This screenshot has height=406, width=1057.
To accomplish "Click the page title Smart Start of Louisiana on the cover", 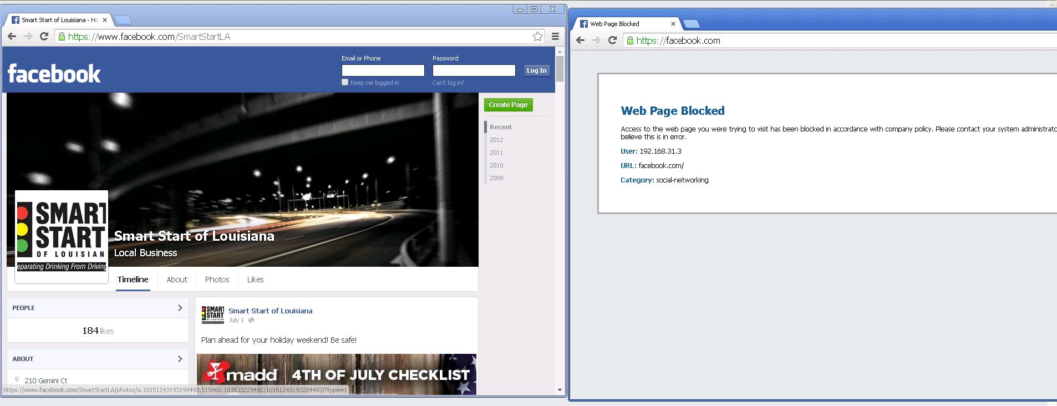I will (194, 236).
